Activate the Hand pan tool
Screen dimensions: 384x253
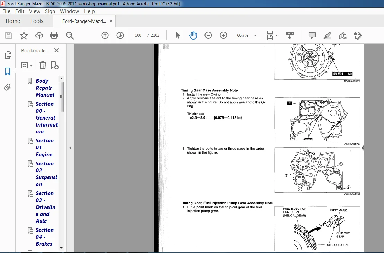tap(193, 35)
